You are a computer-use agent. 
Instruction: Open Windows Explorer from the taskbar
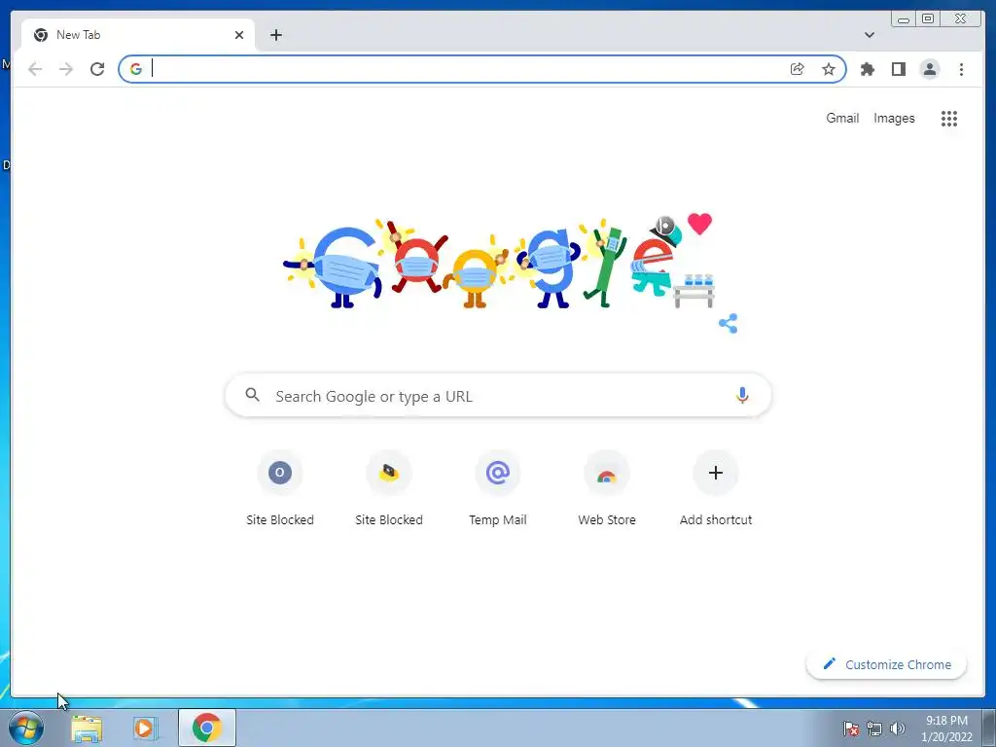(87, 728)
